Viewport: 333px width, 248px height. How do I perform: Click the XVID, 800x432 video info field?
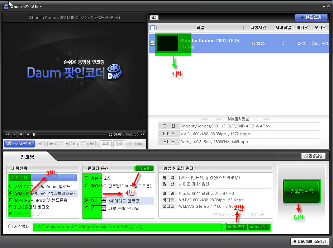250,134
